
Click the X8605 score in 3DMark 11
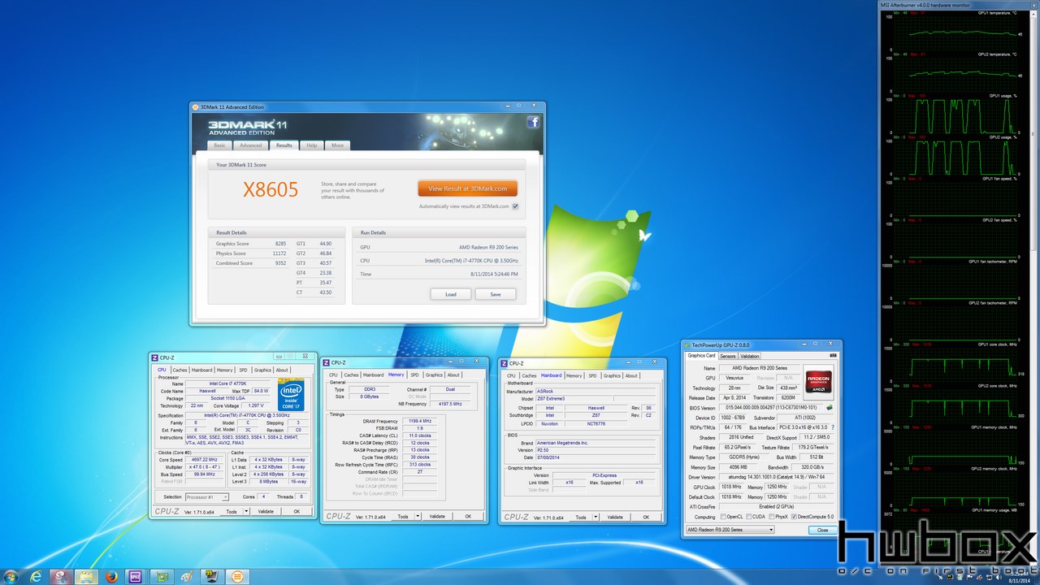pyautogui.click(x=271, y=190)
